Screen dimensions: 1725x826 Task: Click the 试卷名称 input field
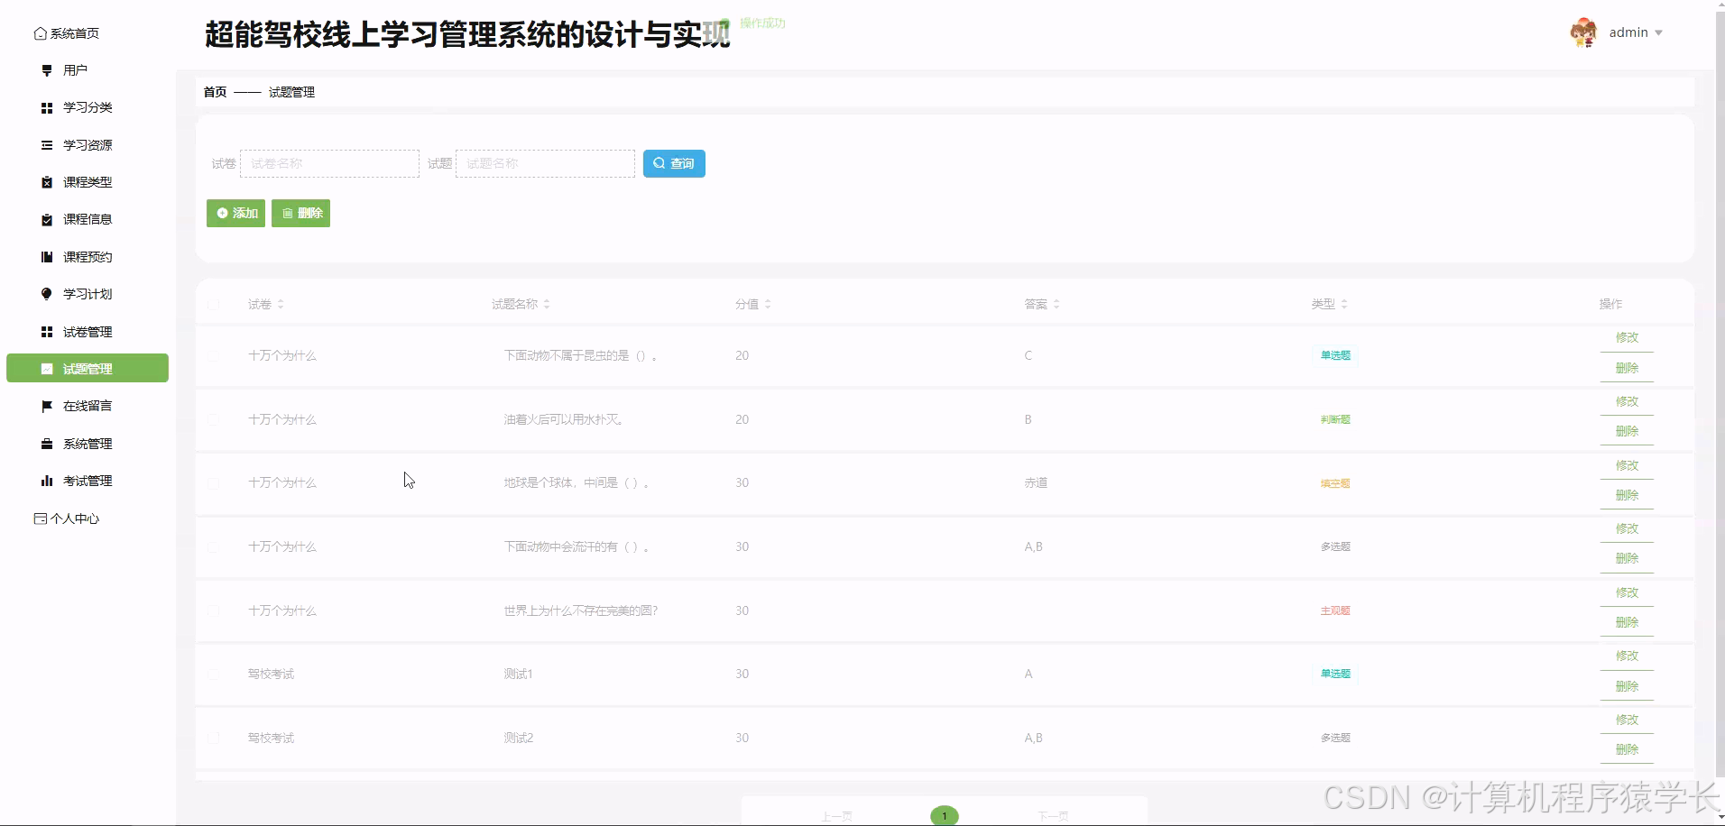coord(329,163)
